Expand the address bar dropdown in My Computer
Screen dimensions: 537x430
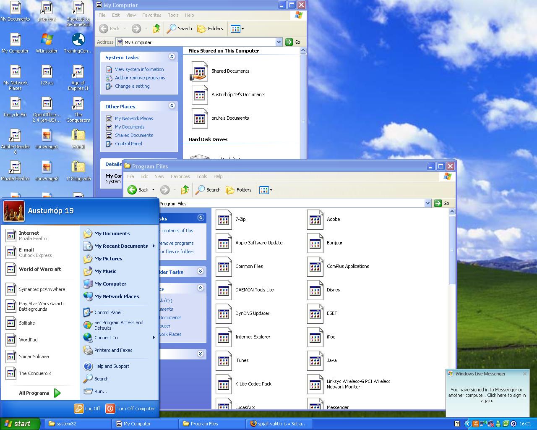279,42
